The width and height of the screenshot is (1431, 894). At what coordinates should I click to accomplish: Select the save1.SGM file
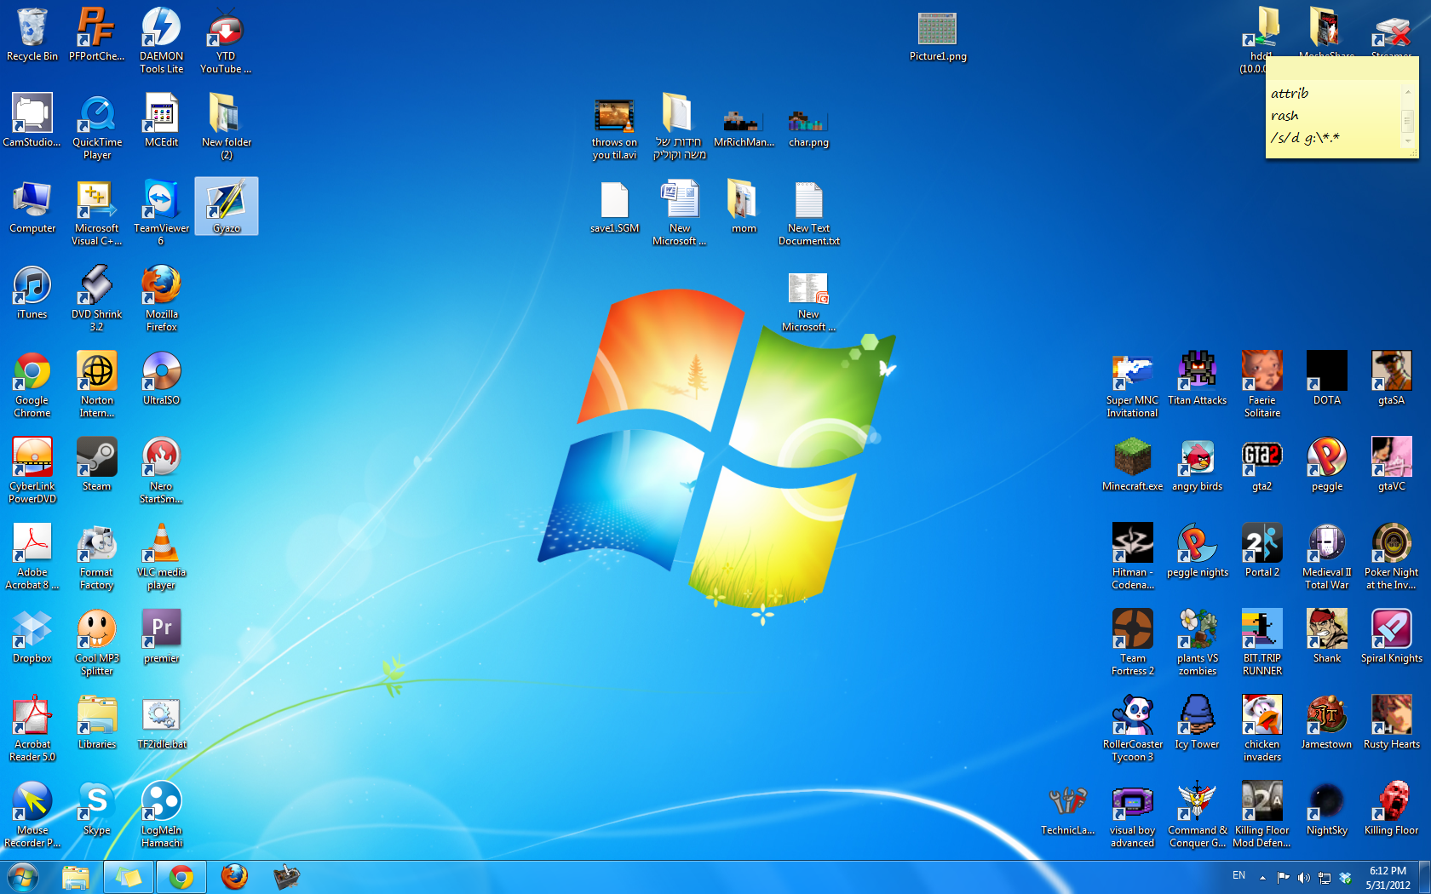(614, 207)
